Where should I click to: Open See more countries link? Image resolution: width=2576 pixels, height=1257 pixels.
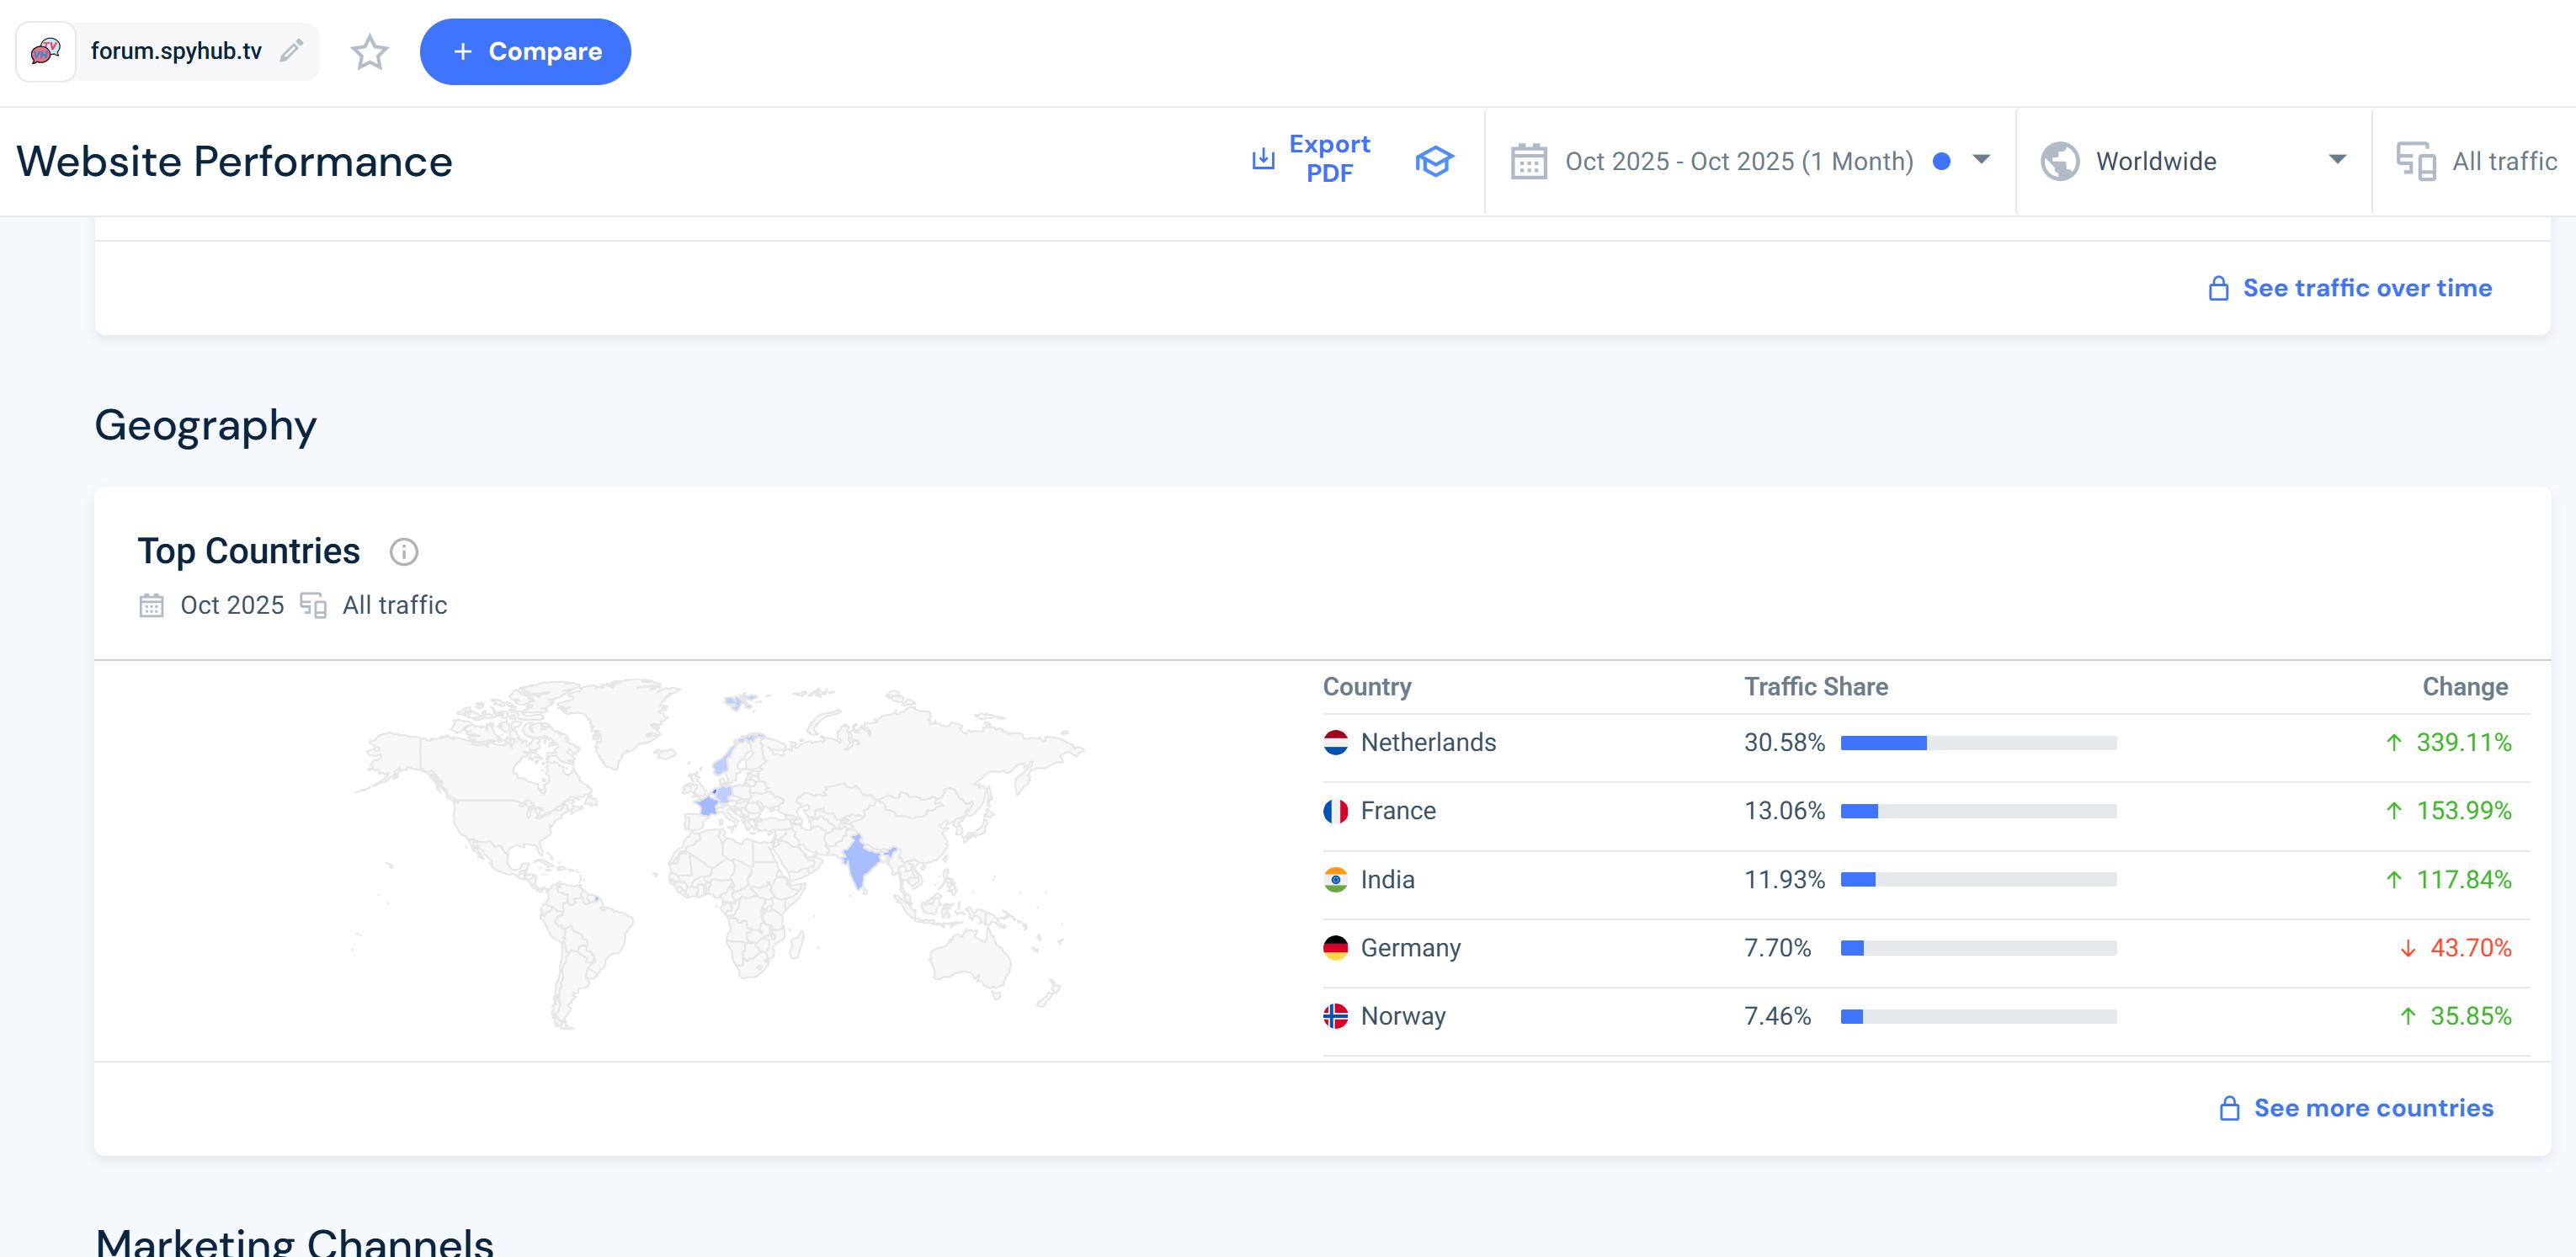coord(2372,1108)
